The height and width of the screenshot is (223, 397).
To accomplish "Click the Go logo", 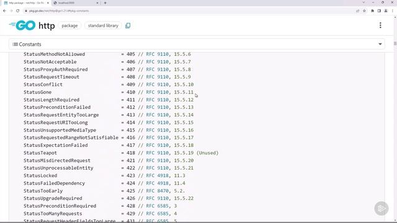I will coord(22,25).
